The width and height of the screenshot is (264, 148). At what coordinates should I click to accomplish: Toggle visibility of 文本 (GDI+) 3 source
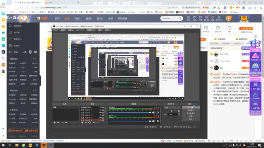101,118
